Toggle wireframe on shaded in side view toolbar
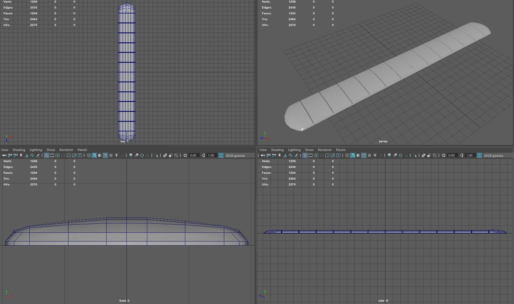The height and width of the screenshot is (304, 514). pyautogui.click(x=364, y=155)
